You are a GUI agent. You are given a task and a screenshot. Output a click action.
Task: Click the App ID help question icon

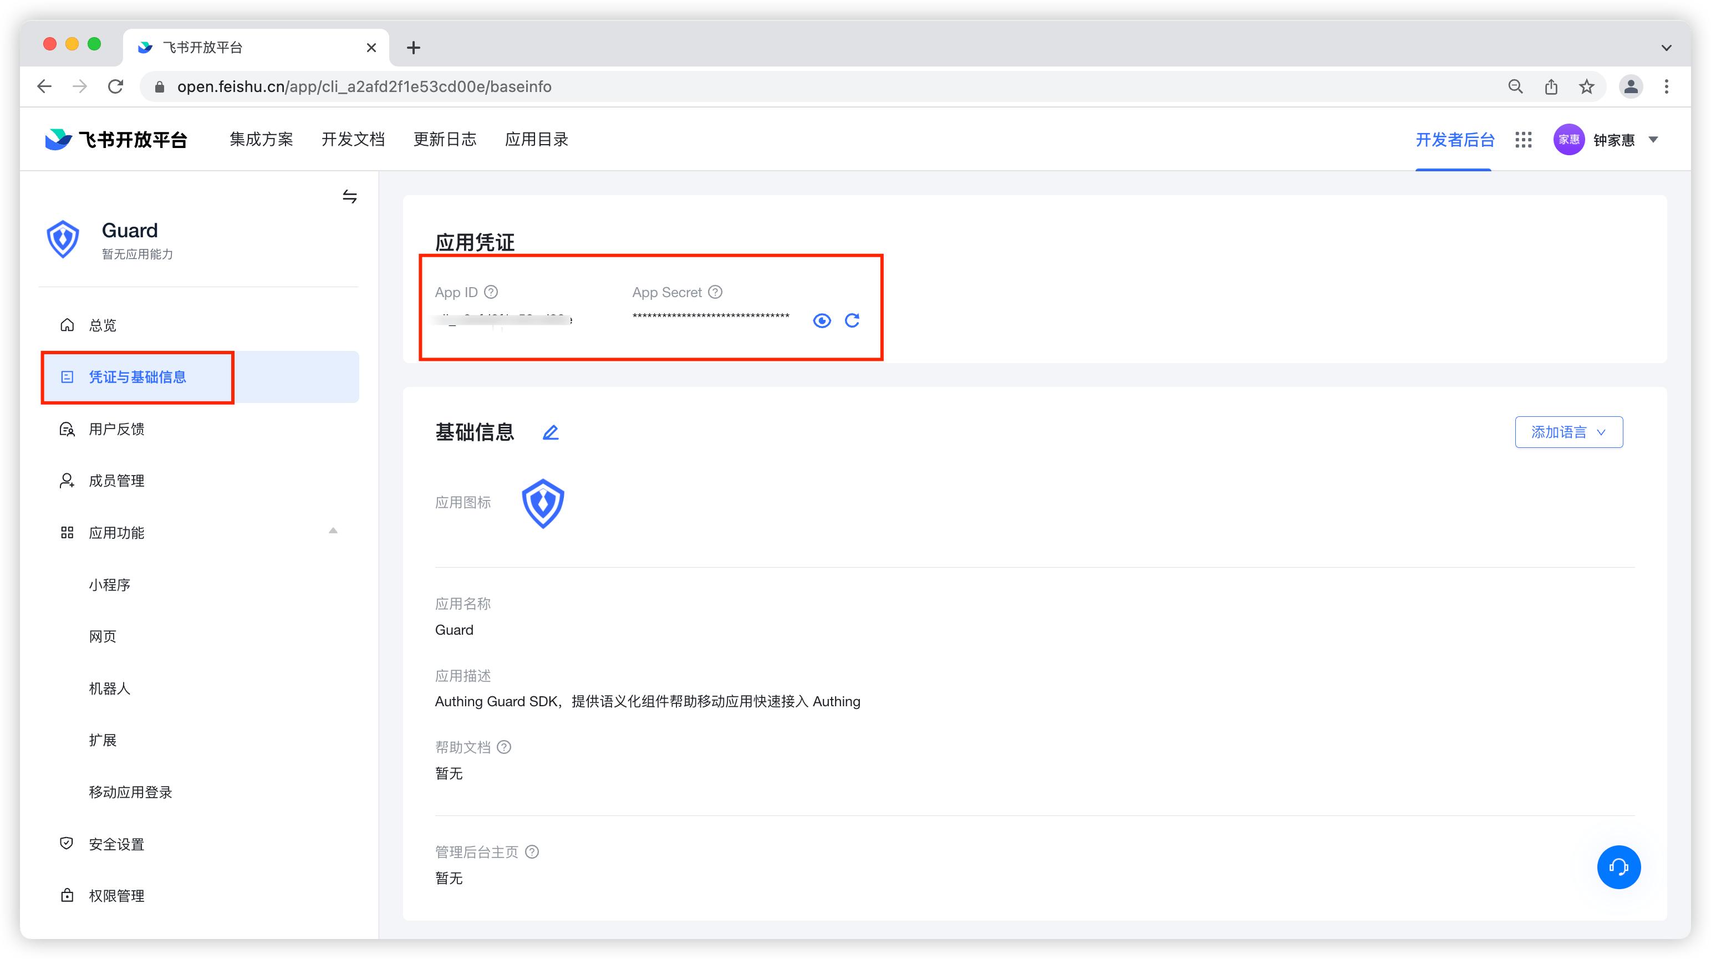click(491, 292)
